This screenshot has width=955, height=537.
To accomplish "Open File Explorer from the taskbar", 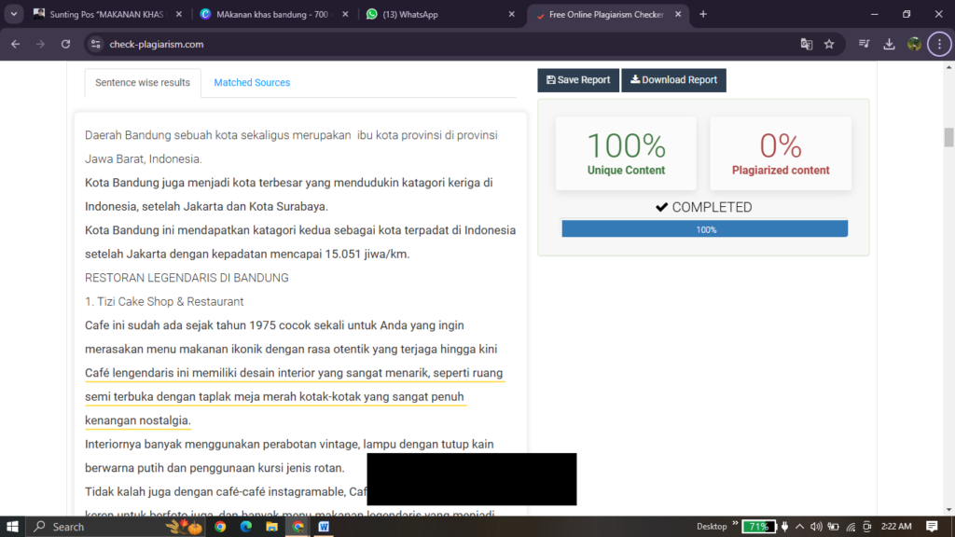I will pyautogui.click(x=271, y=527).
